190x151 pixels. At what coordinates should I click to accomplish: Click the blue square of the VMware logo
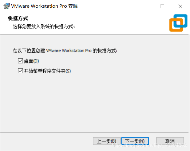180,21
